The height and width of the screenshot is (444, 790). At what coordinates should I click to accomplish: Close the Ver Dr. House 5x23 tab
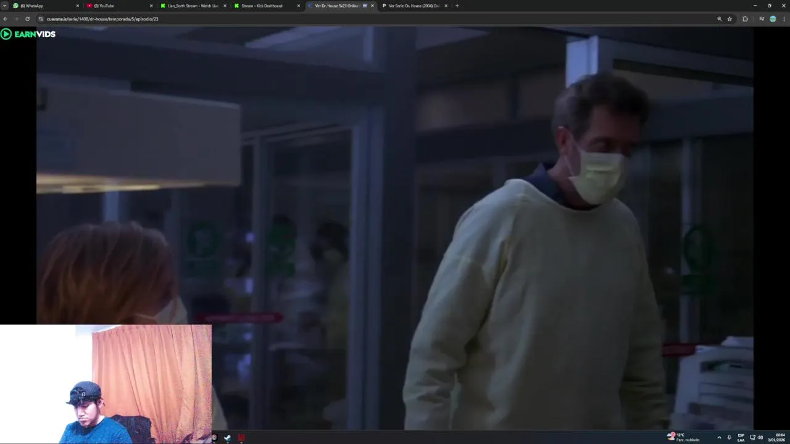pos(372,6)
